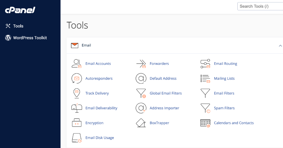
Task: Click the Email Accounts icon
Action: pos(77,64)
